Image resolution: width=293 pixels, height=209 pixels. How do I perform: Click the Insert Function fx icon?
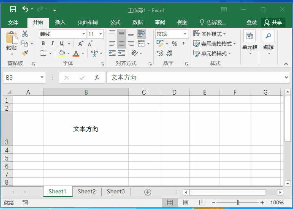point(97,78)
